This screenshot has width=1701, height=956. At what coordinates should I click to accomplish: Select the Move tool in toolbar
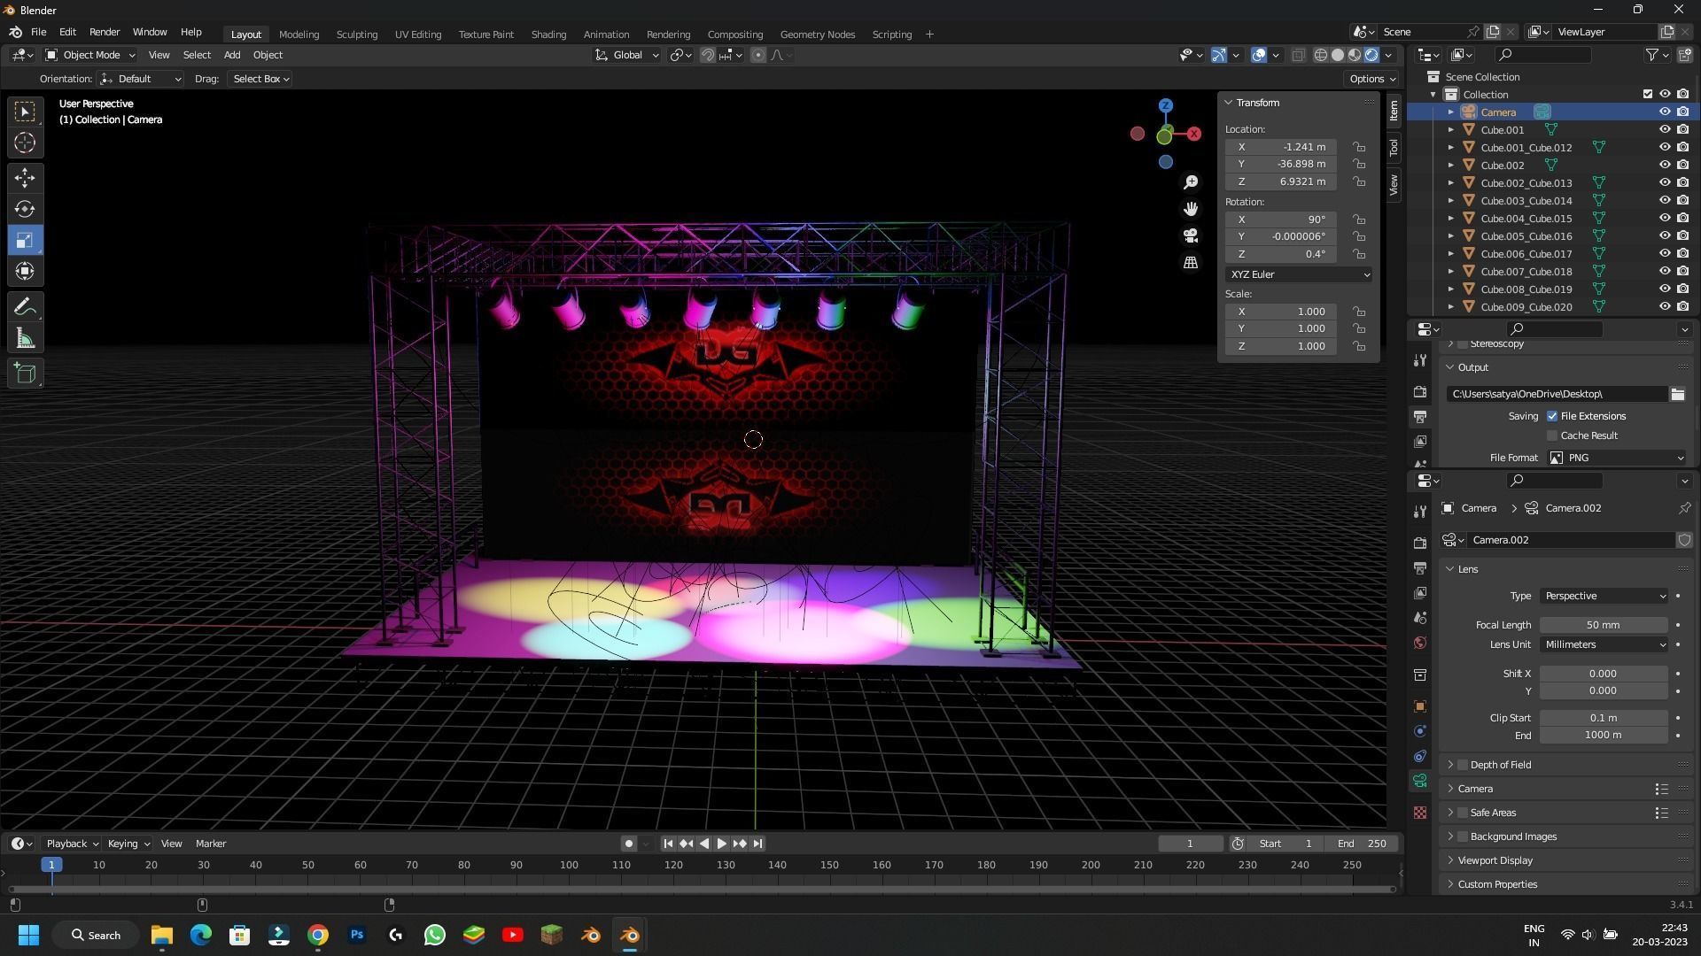click(25, 178)
